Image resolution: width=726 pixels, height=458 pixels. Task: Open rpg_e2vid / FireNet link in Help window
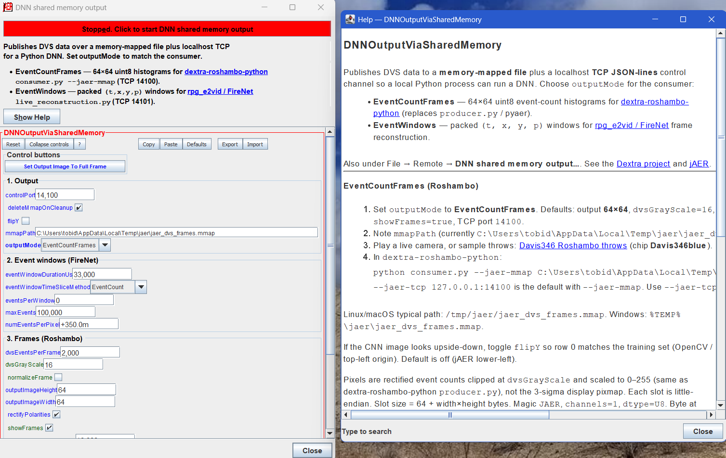coord(632,125)
